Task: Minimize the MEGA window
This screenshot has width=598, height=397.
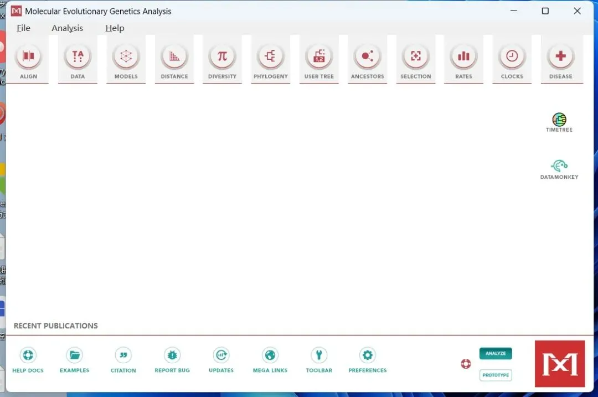Action: 514,11
